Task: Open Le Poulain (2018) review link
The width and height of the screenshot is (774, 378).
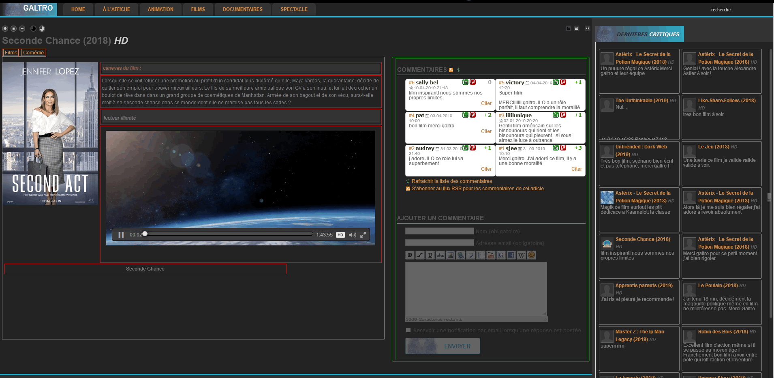Action: 718,286
